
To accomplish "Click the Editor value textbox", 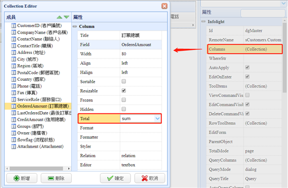I will pyautogui.click(x=128, y=165).
